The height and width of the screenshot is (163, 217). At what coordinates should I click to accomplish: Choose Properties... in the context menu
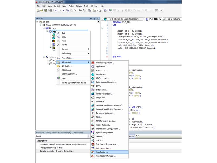click(73, 58)
